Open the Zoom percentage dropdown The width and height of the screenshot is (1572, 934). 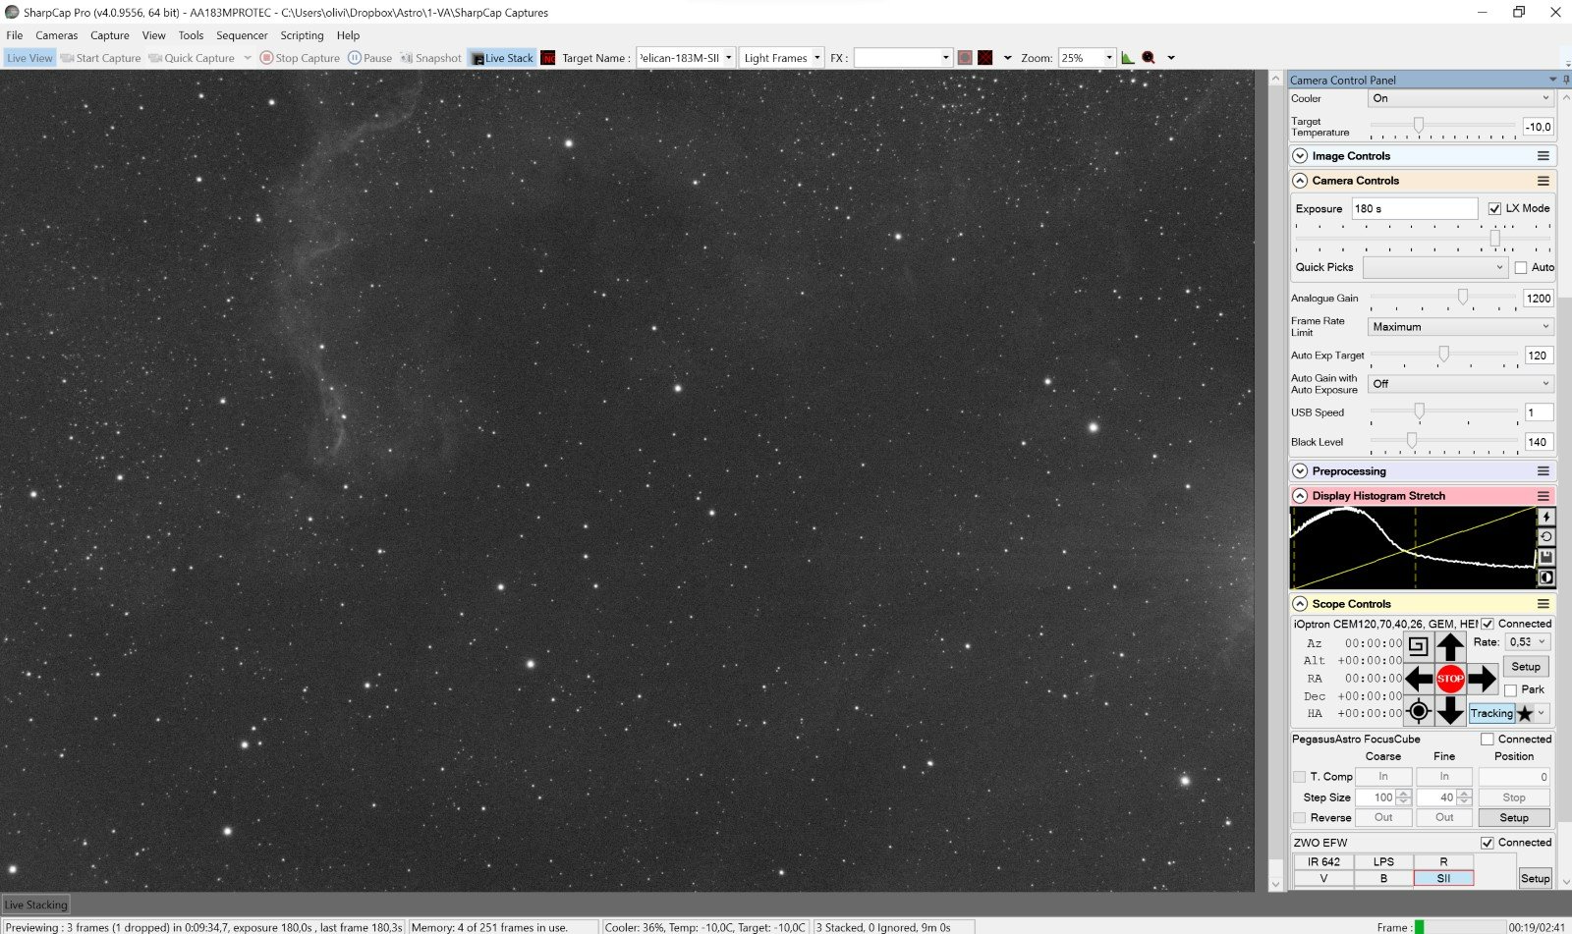point(1109,58)
